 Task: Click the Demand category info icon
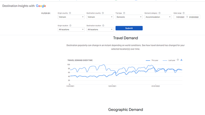pos(159,13)
